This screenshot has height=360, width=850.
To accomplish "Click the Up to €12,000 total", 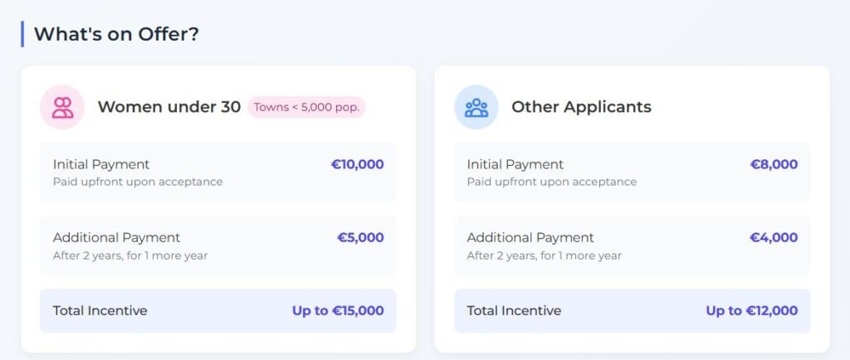I will 751,311.
